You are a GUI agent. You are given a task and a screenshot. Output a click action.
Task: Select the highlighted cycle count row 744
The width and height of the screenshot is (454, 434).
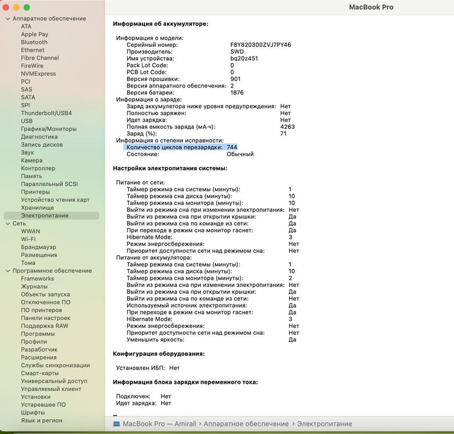[x=180, y=148]
